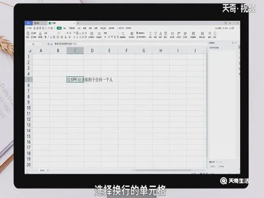The height and width of the screenshot is (198, 264).
Task: Click the type conversion icon below number format
Action: (123, 34)
